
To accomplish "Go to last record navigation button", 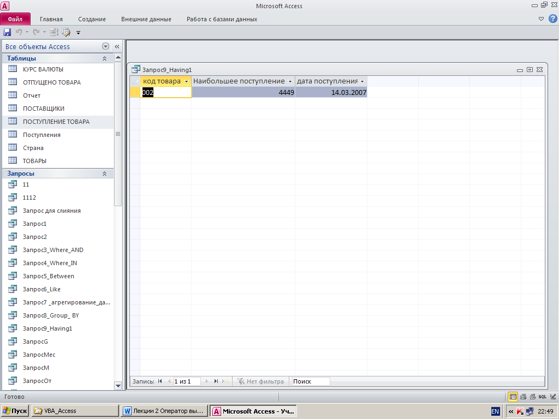I will click(x=216, y=381).
